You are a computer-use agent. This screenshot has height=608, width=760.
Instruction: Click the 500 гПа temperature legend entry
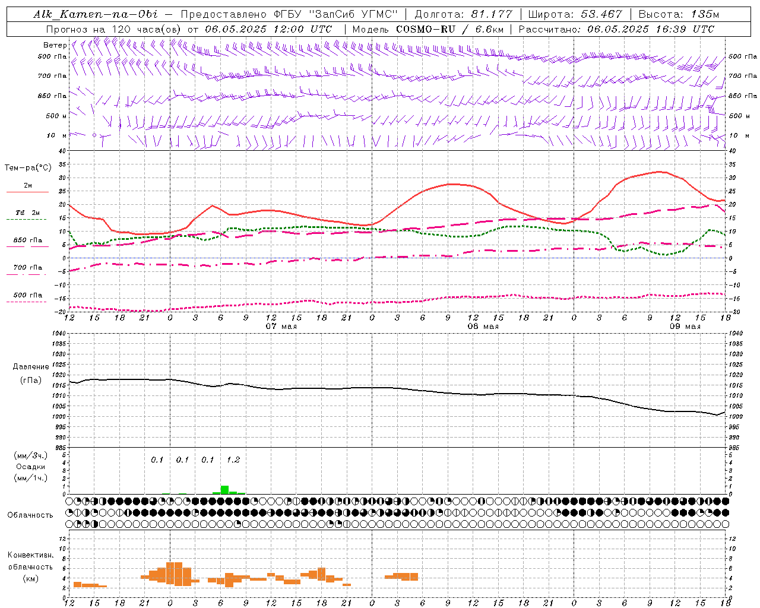coord(28,294)
